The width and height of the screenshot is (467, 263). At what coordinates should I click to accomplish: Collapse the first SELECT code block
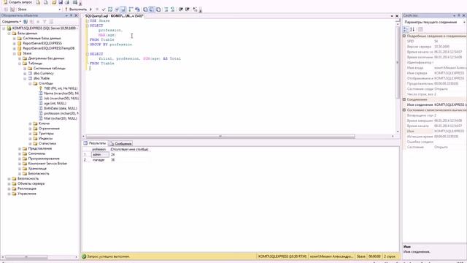click(x=88, y=26)
